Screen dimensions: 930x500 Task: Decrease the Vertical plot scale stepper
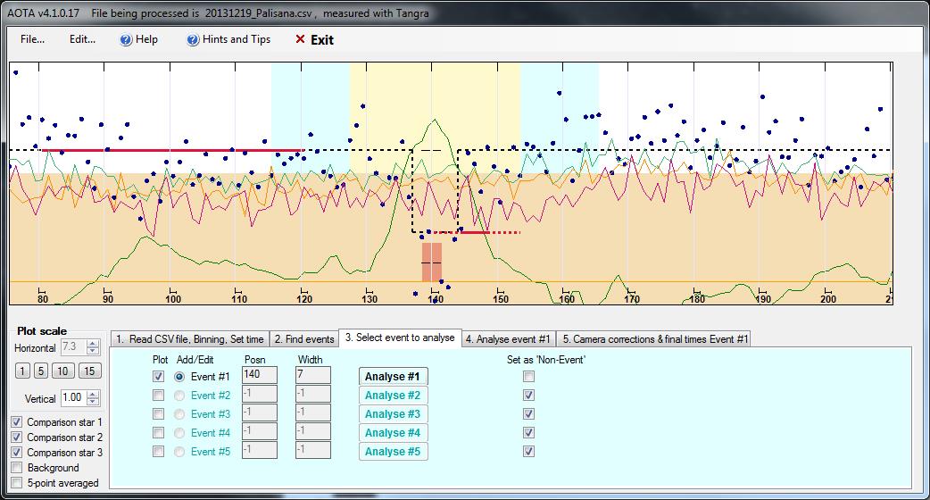click(93, 402)
